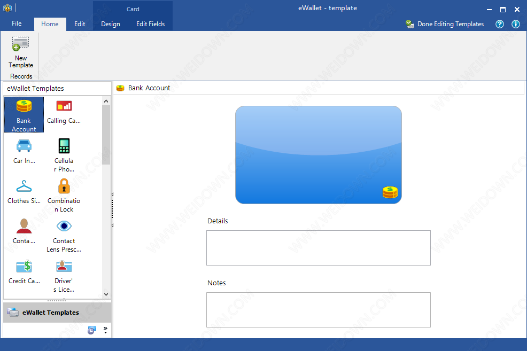Click the small clock icon below navigation pane

click(92, 330)
